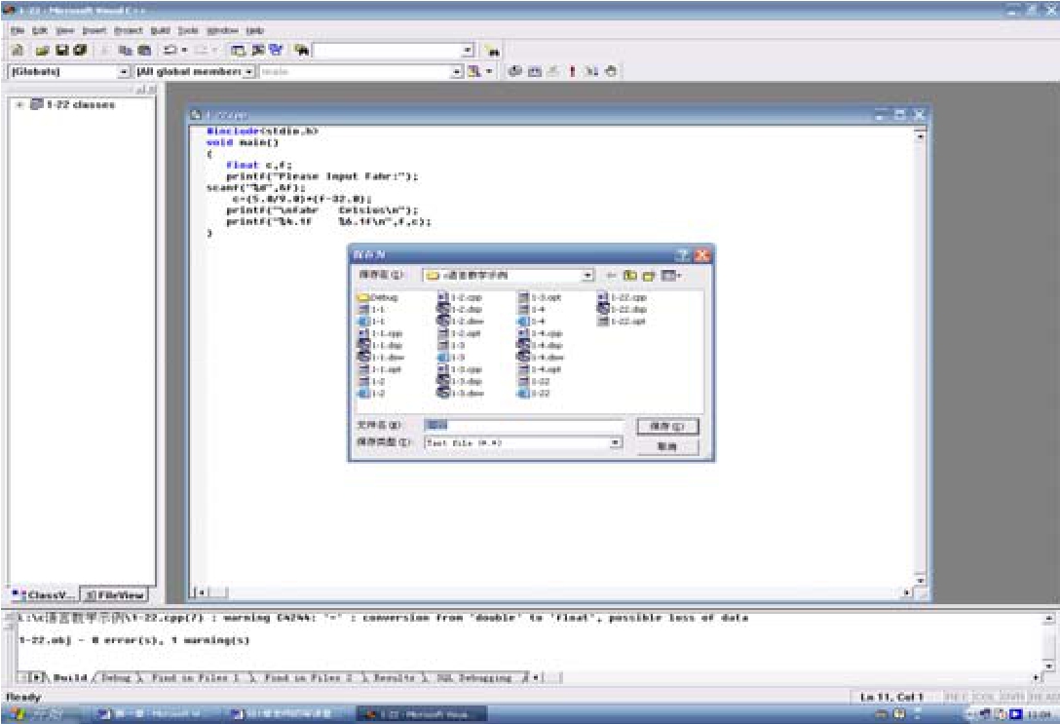Open the Build menu
This screenshot has width=1060, height=724.
(160, 30)
